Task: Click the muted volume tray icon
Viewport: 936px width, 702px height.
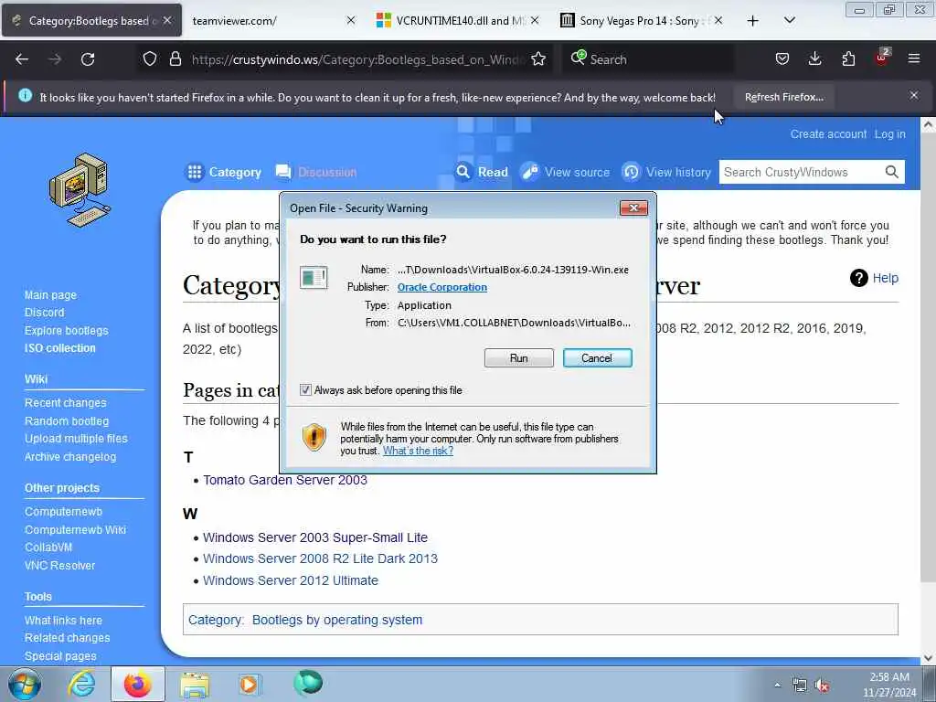Action: (x=822, y=686)
